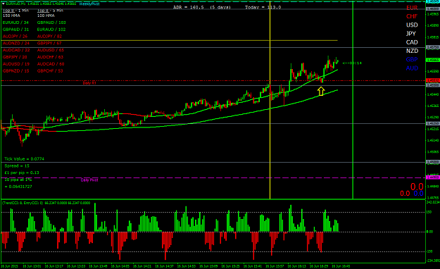This screenshot has width=440, height=269.
Task: Click the AUDCAD / 22 row
Action: coord(16,50)
